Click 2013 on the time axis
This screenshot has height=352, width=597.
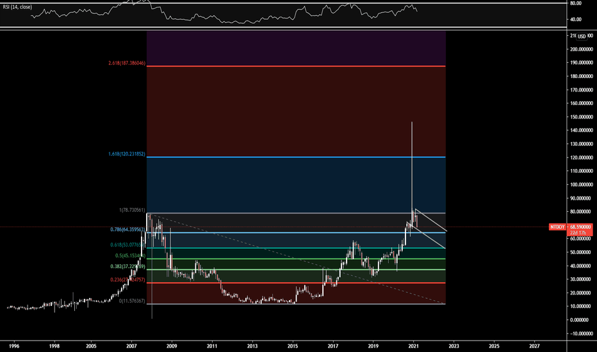252,346
